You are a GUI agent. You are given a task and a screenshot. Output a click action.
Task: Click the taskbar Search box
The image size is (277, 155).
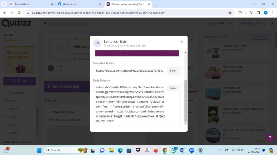pos(66,150)
